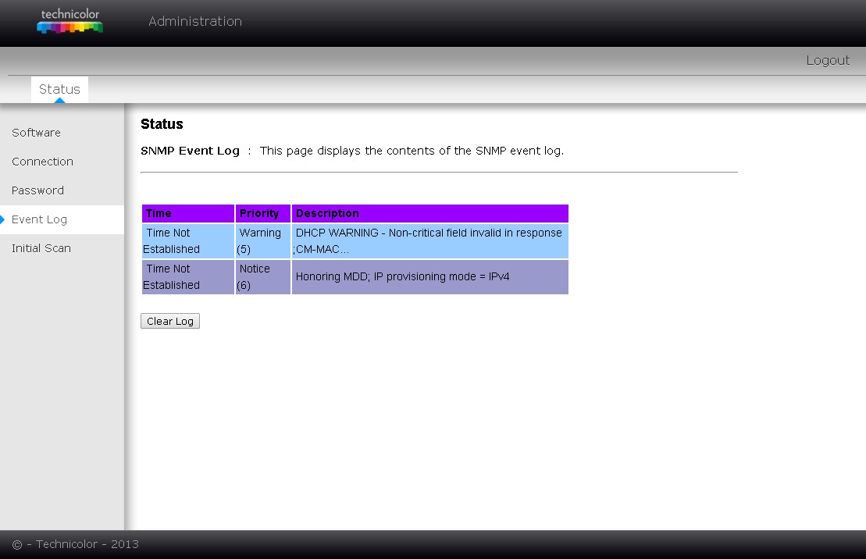The width and height of the screenshot is (866, 559).
Task: Click the Priority column header
Action: [x=262, y=213]
